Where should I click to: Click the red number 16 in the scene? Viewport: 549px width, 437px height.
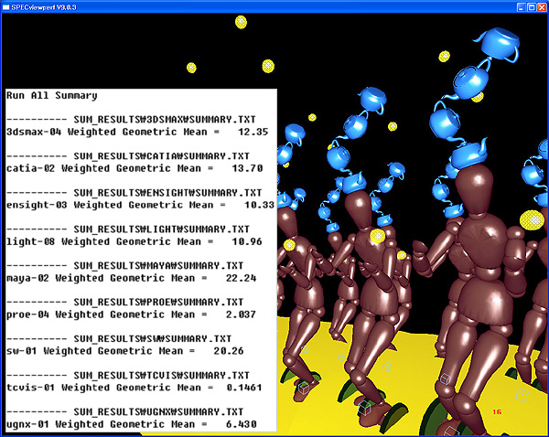click(498, 412)
